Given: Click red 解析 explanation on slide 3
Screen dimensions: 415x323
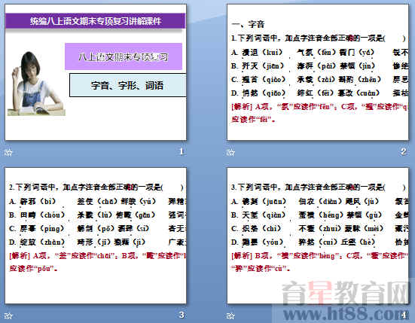Looking at the screenshot, I should tap(97, 262).
